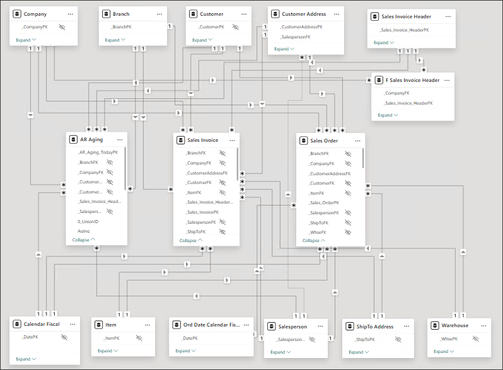
Task: Click the Company table icon
Action: pyautogui.click(x=17, y=14)
